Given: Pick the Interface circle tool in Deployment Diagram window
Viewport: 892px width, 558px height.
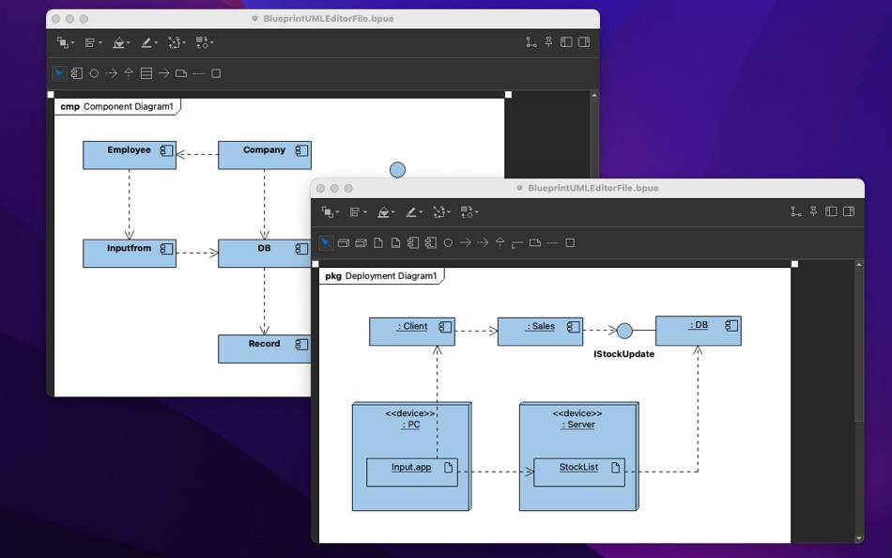Looking at the screenshot, I should coord(448,243).
